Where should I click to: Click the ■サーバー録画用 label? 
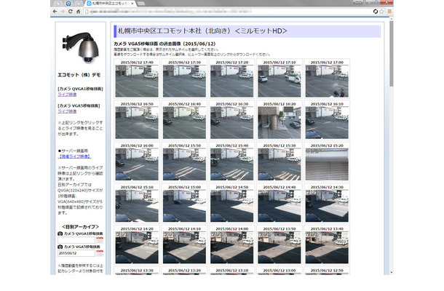click(73, 151)
